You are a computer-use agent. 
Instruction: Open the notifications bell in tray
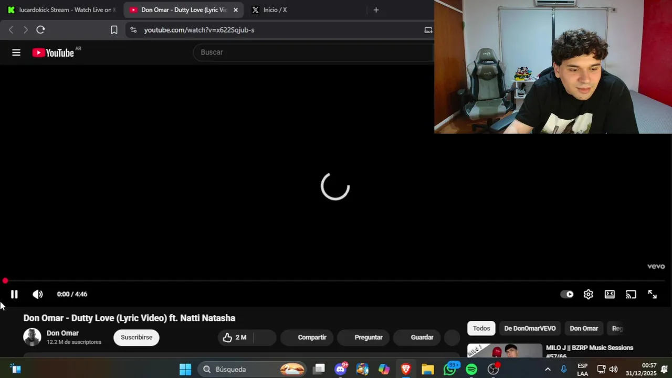665,370
